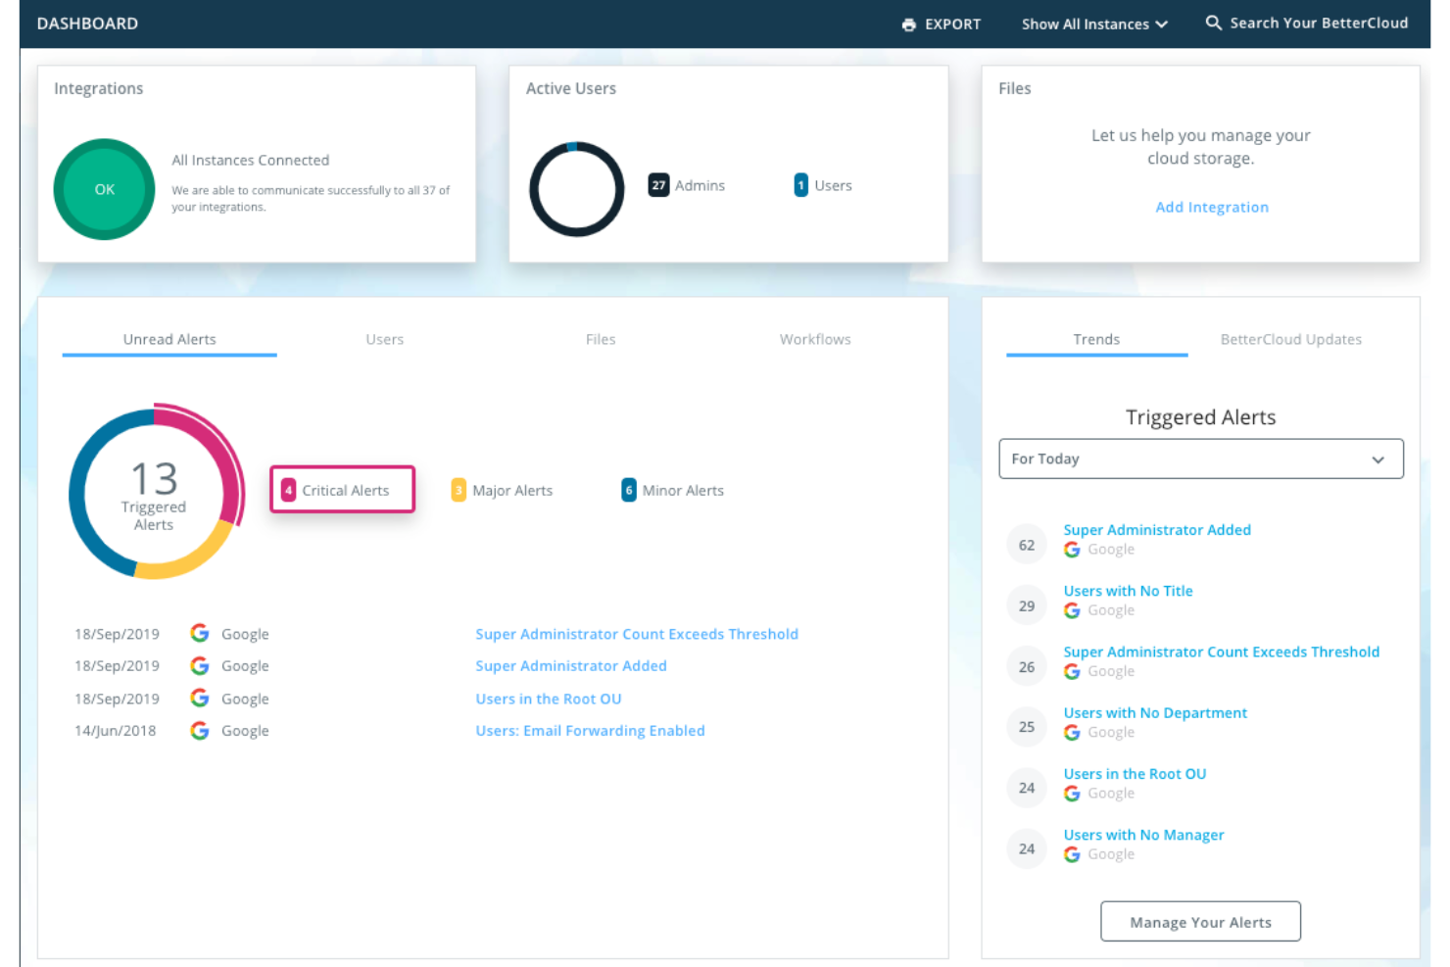This screenshot has width=1450, height=967.
Task: Open the BetterCloud Updates tab
Action: (x=1290, y=339)
